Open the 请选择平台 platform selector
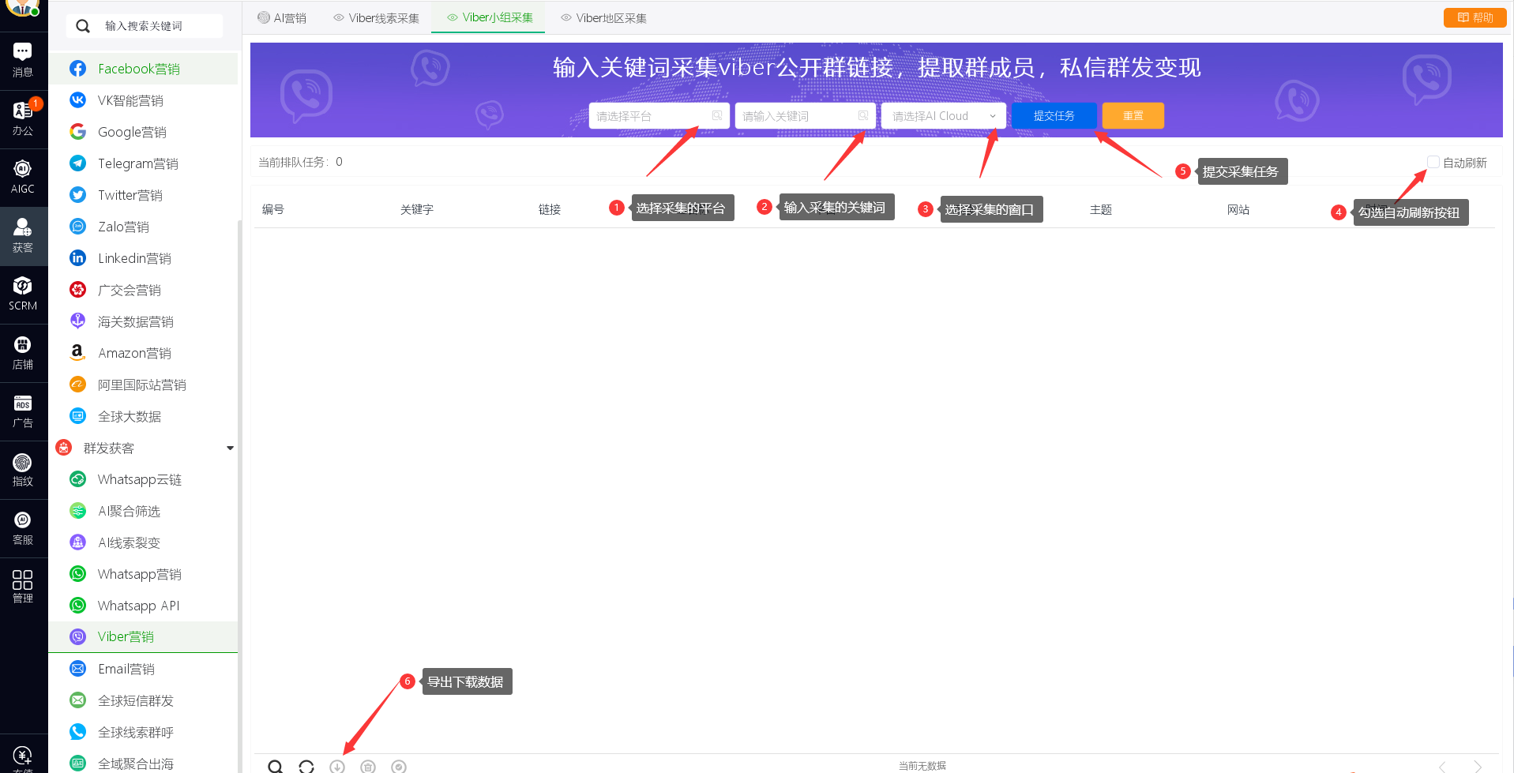The width and height of the screenshot is (1514, 773). pyautogui.click(x=659, y=116)
